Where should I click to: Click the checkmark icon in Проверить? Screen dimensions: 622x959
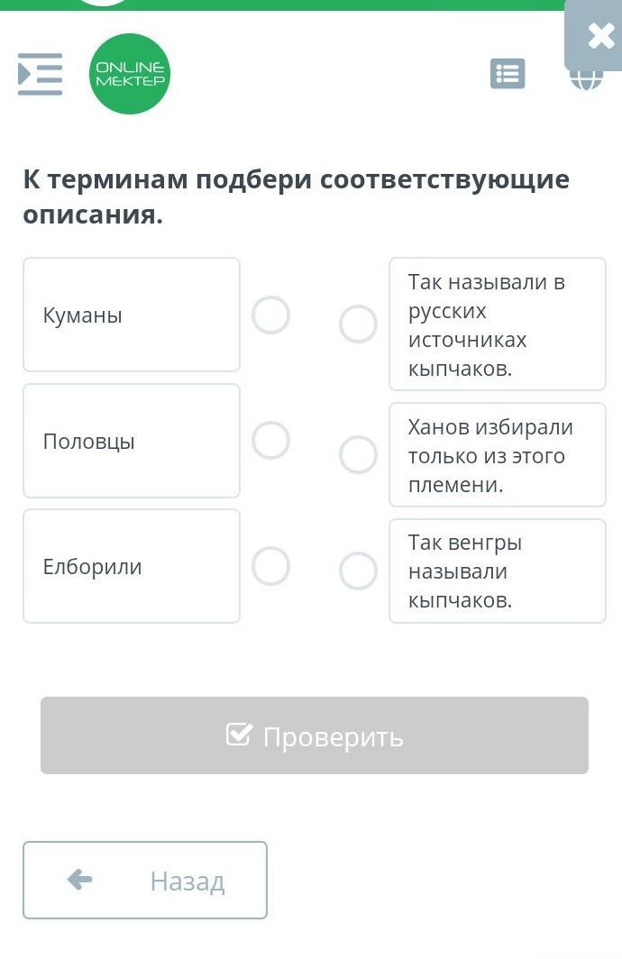pyautogui.click(x=239, y=735)
